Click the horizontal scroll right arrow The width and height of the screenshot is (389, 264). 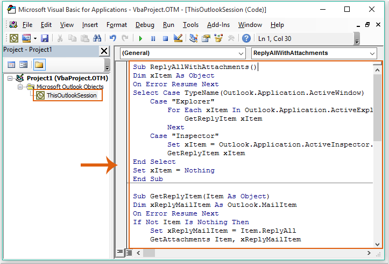click(369, 253)
